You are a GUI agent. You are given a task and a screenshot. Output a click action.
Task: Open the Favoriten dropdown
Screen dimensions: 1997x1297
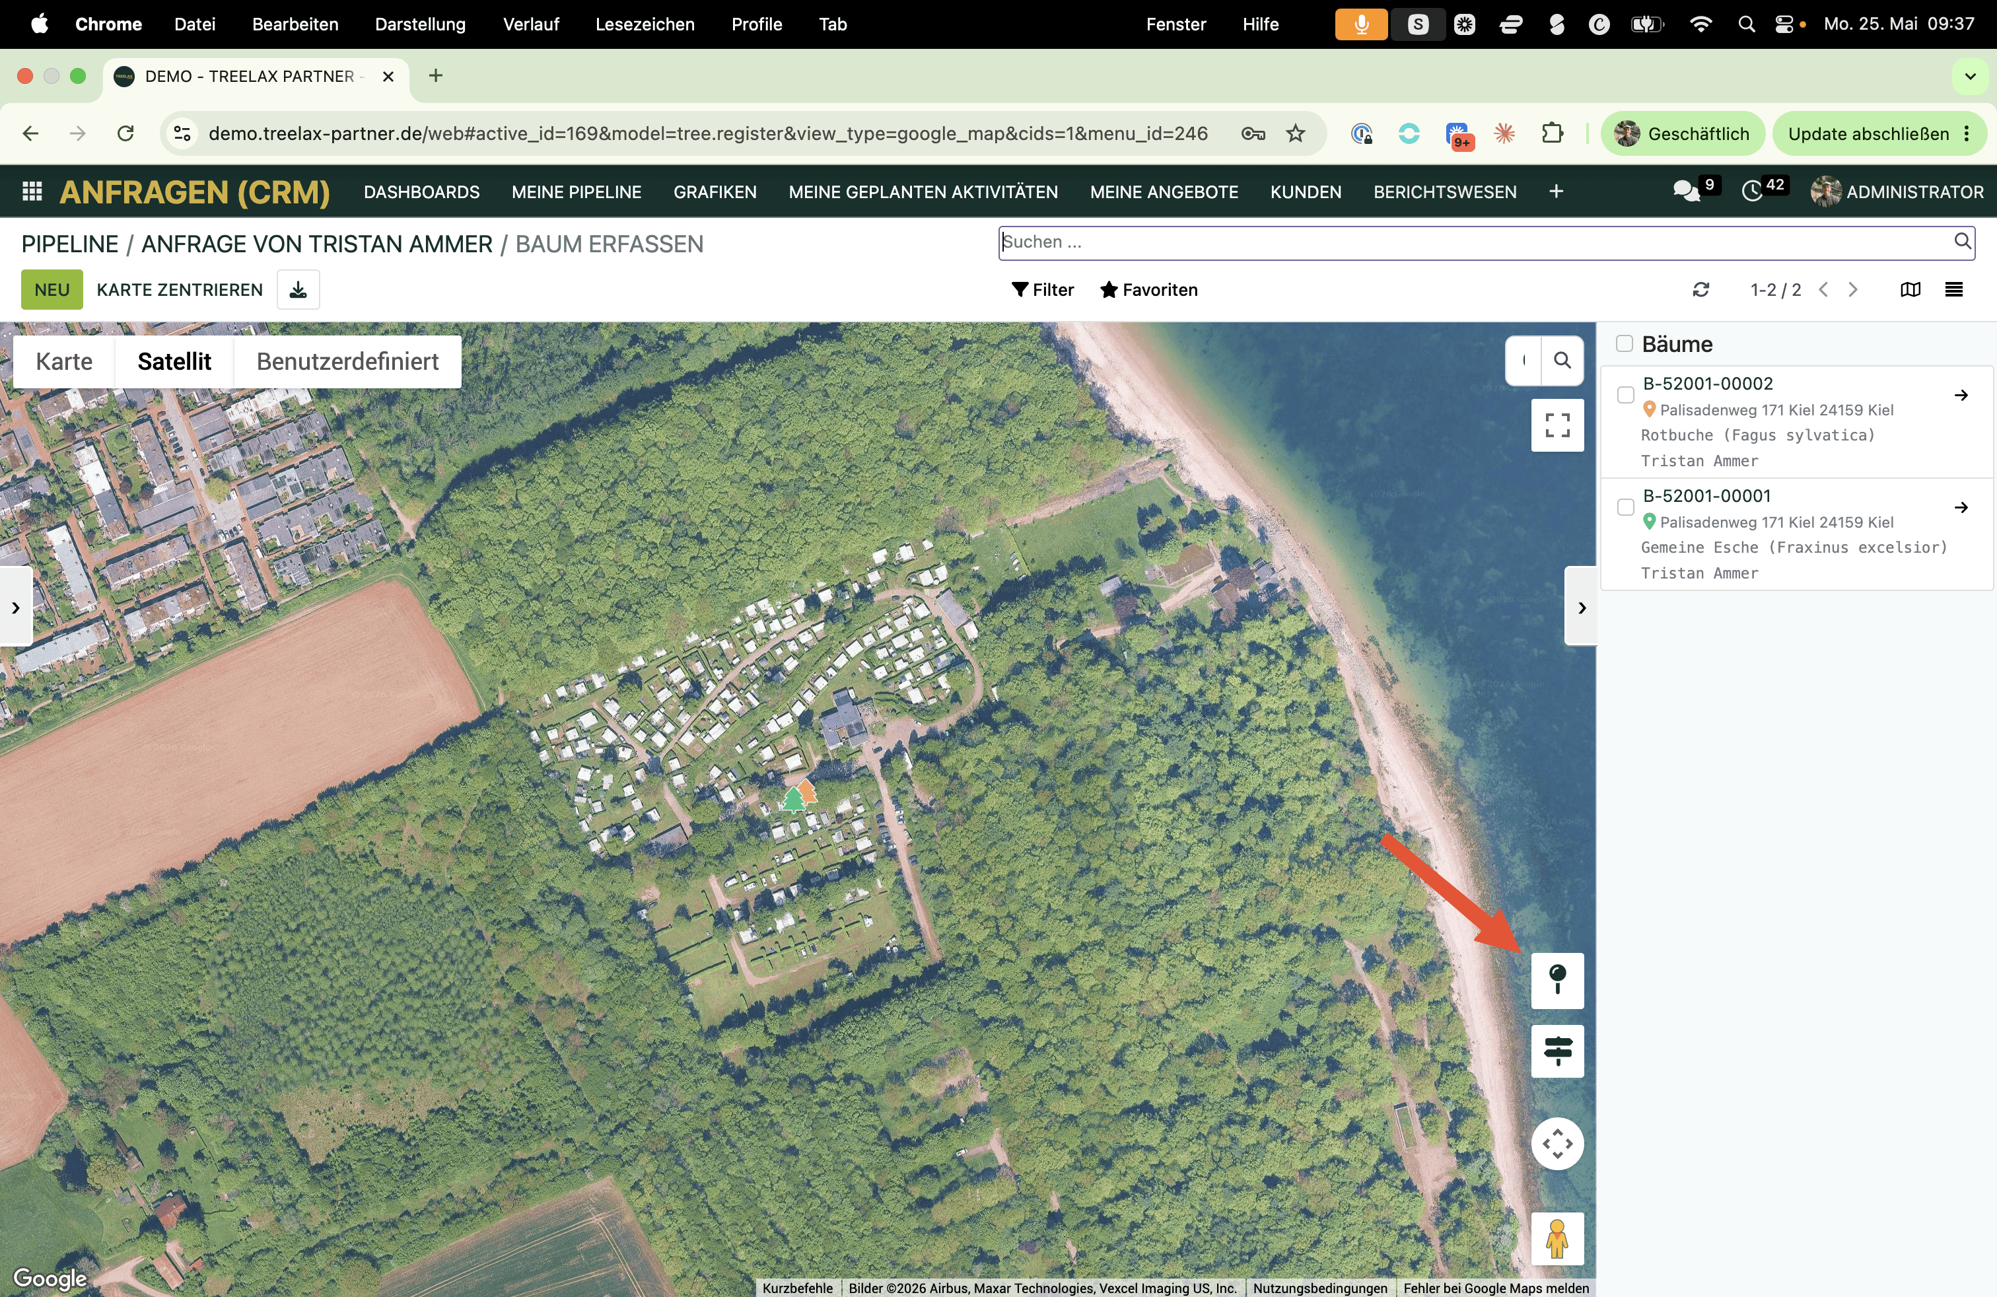1148,289
